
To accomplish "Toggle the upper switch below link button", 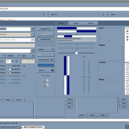I will pyautogui.click(x=46, y=80).
